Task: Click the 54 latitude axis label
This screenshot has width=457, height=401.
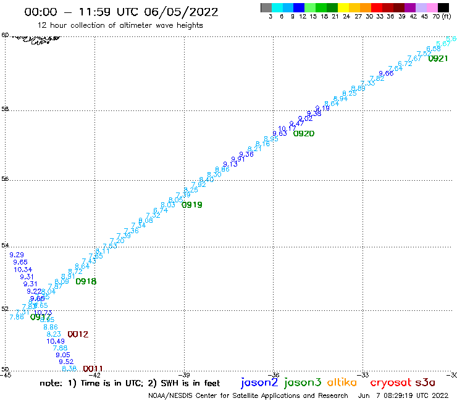Action: 5,246
